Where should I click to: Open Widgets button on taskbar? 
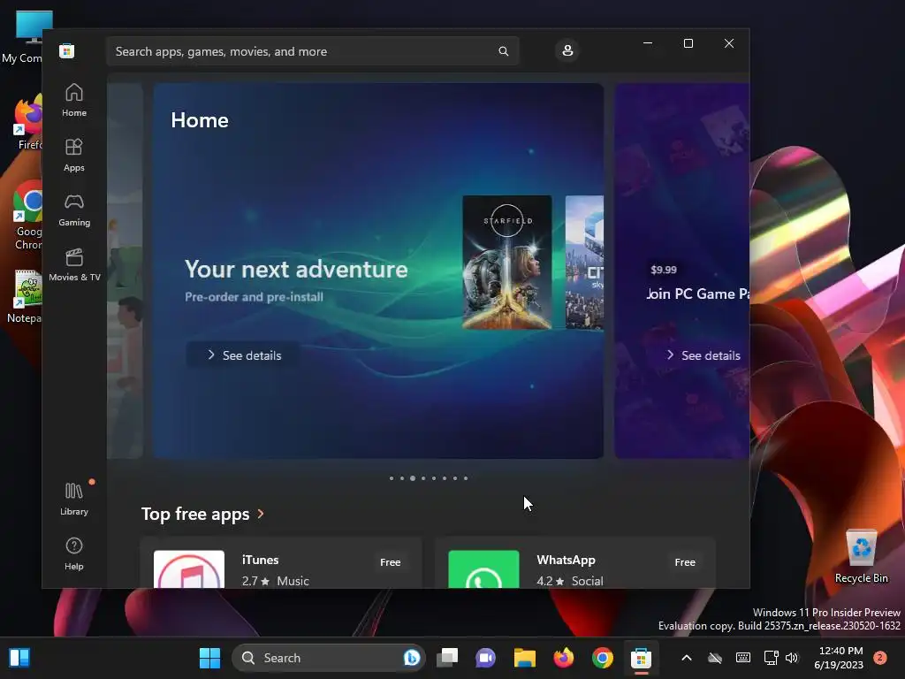[19, 658]
